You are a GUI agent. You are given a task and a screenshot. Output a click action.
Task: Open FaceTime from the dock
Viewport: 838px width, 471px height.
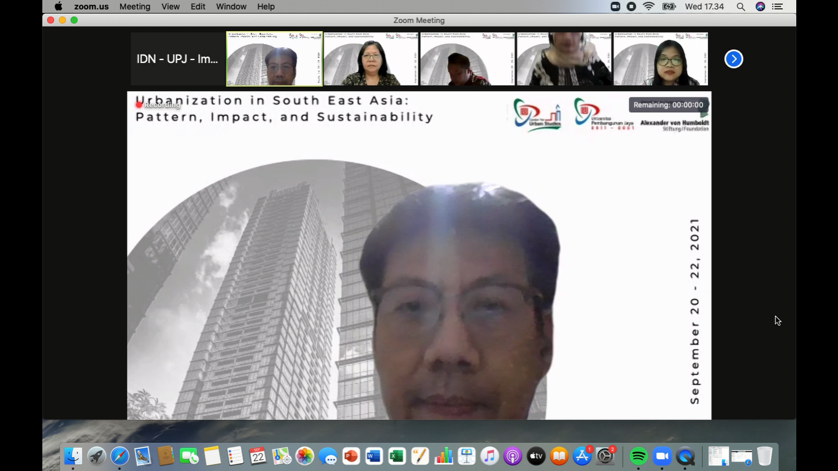point(189,456)
